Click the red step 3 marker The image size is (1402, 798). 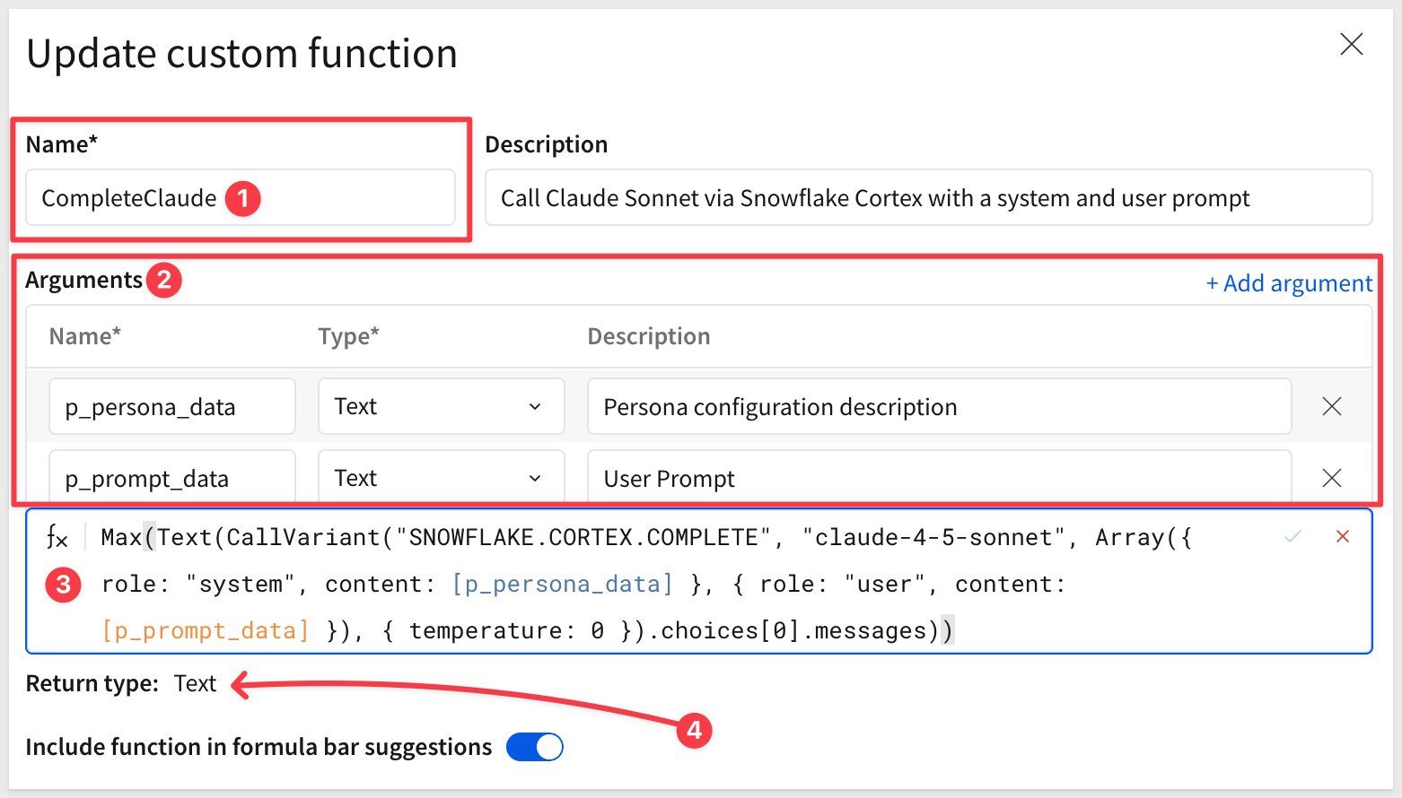(63, 585)
